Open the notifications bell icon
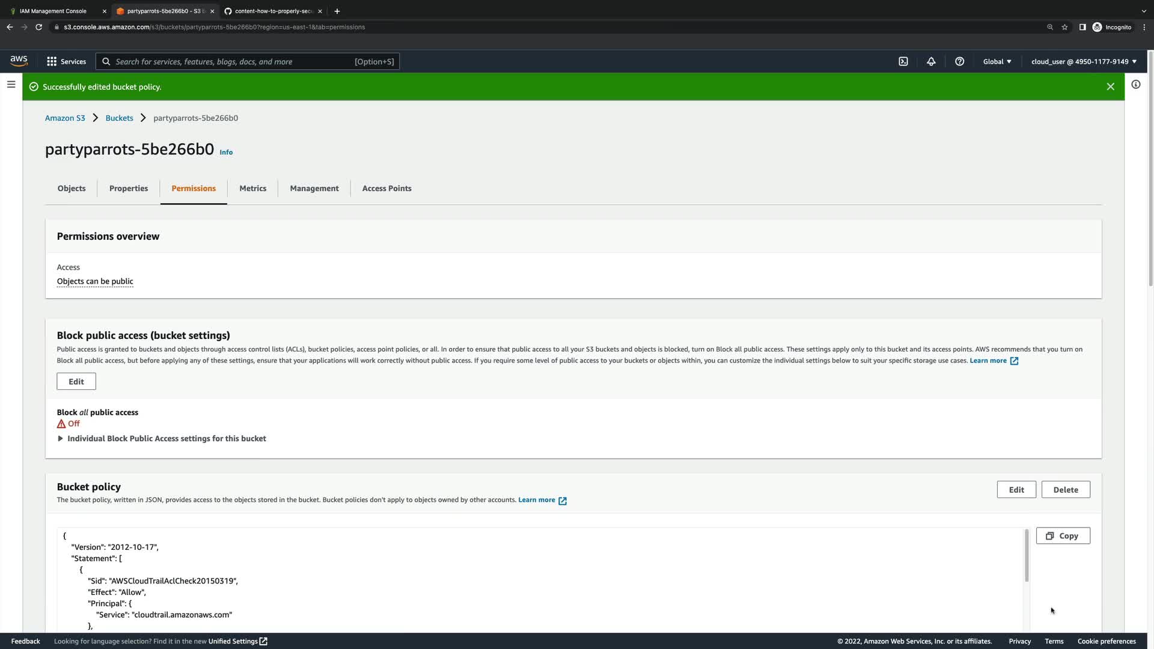 coord(931,61)
